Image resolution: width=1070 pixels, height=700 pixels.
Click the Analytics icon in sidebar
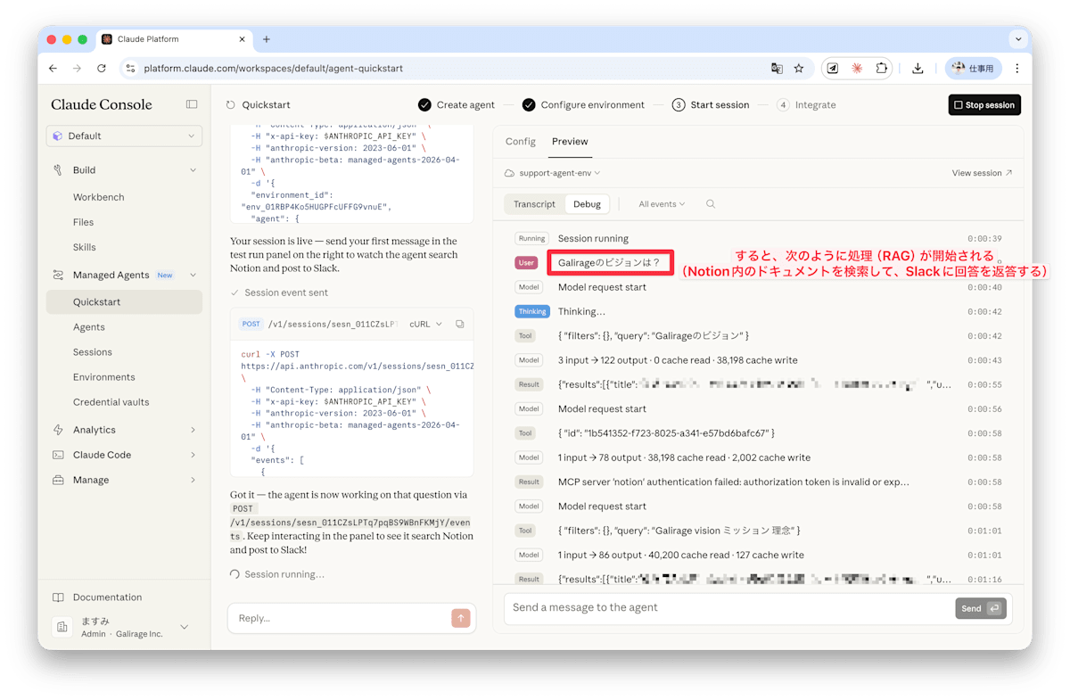58,430
